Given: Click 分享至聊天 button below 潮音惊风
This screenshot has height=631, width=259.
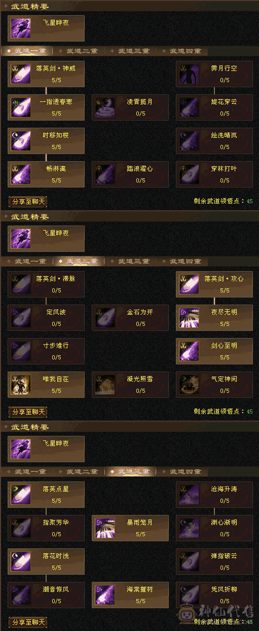Looking at the screenshot, I should click(28, 622).
